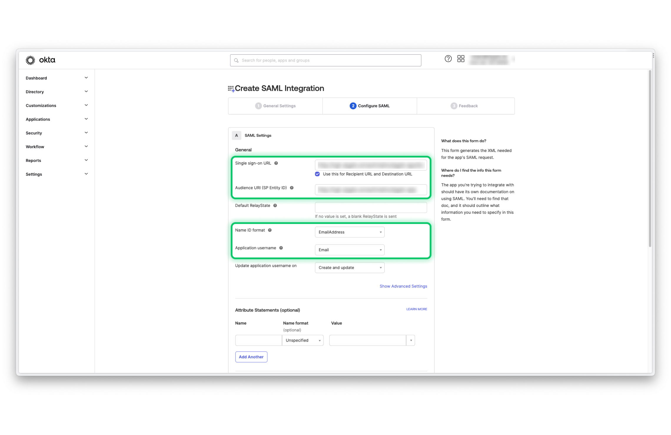Expand the Workflow menu
671x435 pixels.
pyautogui.click(x=57, y=147)
